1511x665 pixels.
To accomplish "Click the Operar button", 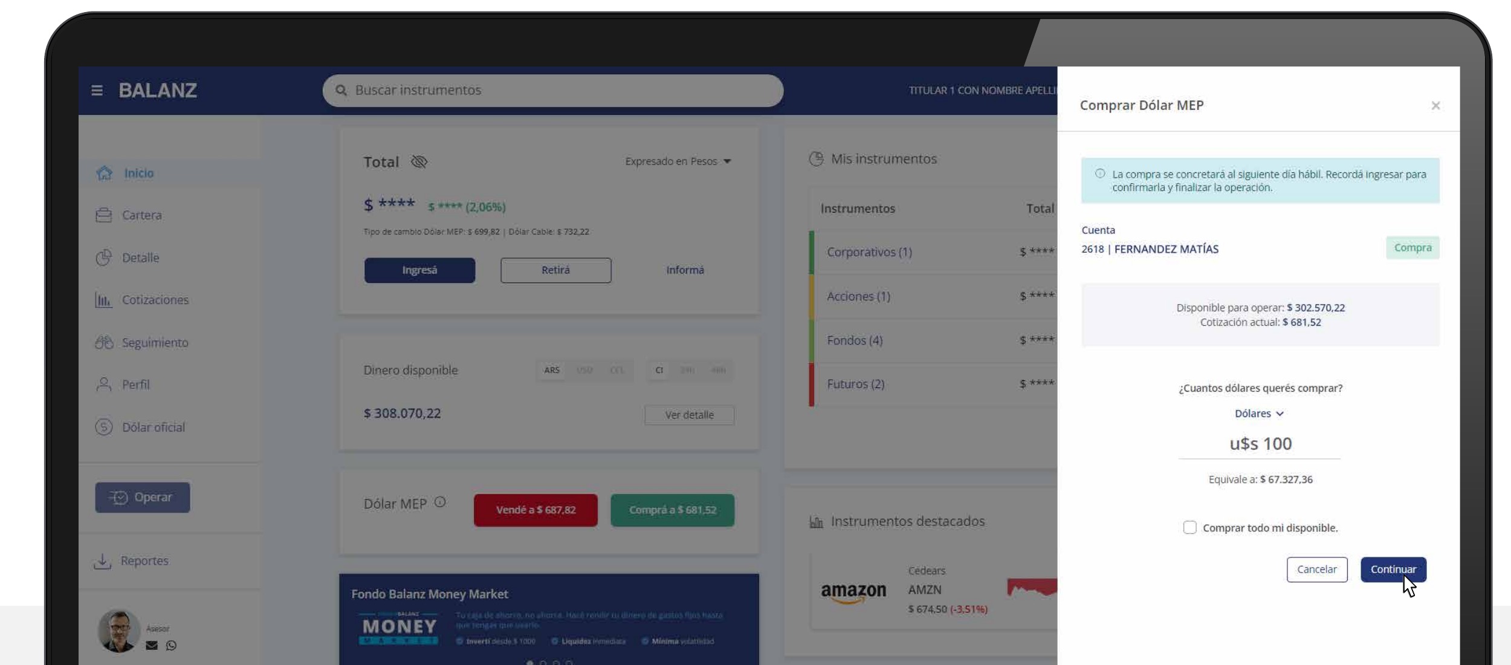I will 143,497.
